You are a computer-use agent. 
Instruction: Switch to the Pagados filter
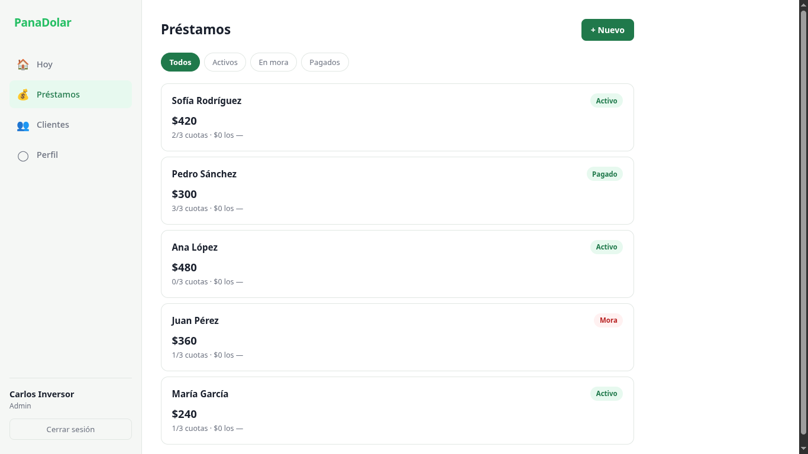(x=325, y=62)
